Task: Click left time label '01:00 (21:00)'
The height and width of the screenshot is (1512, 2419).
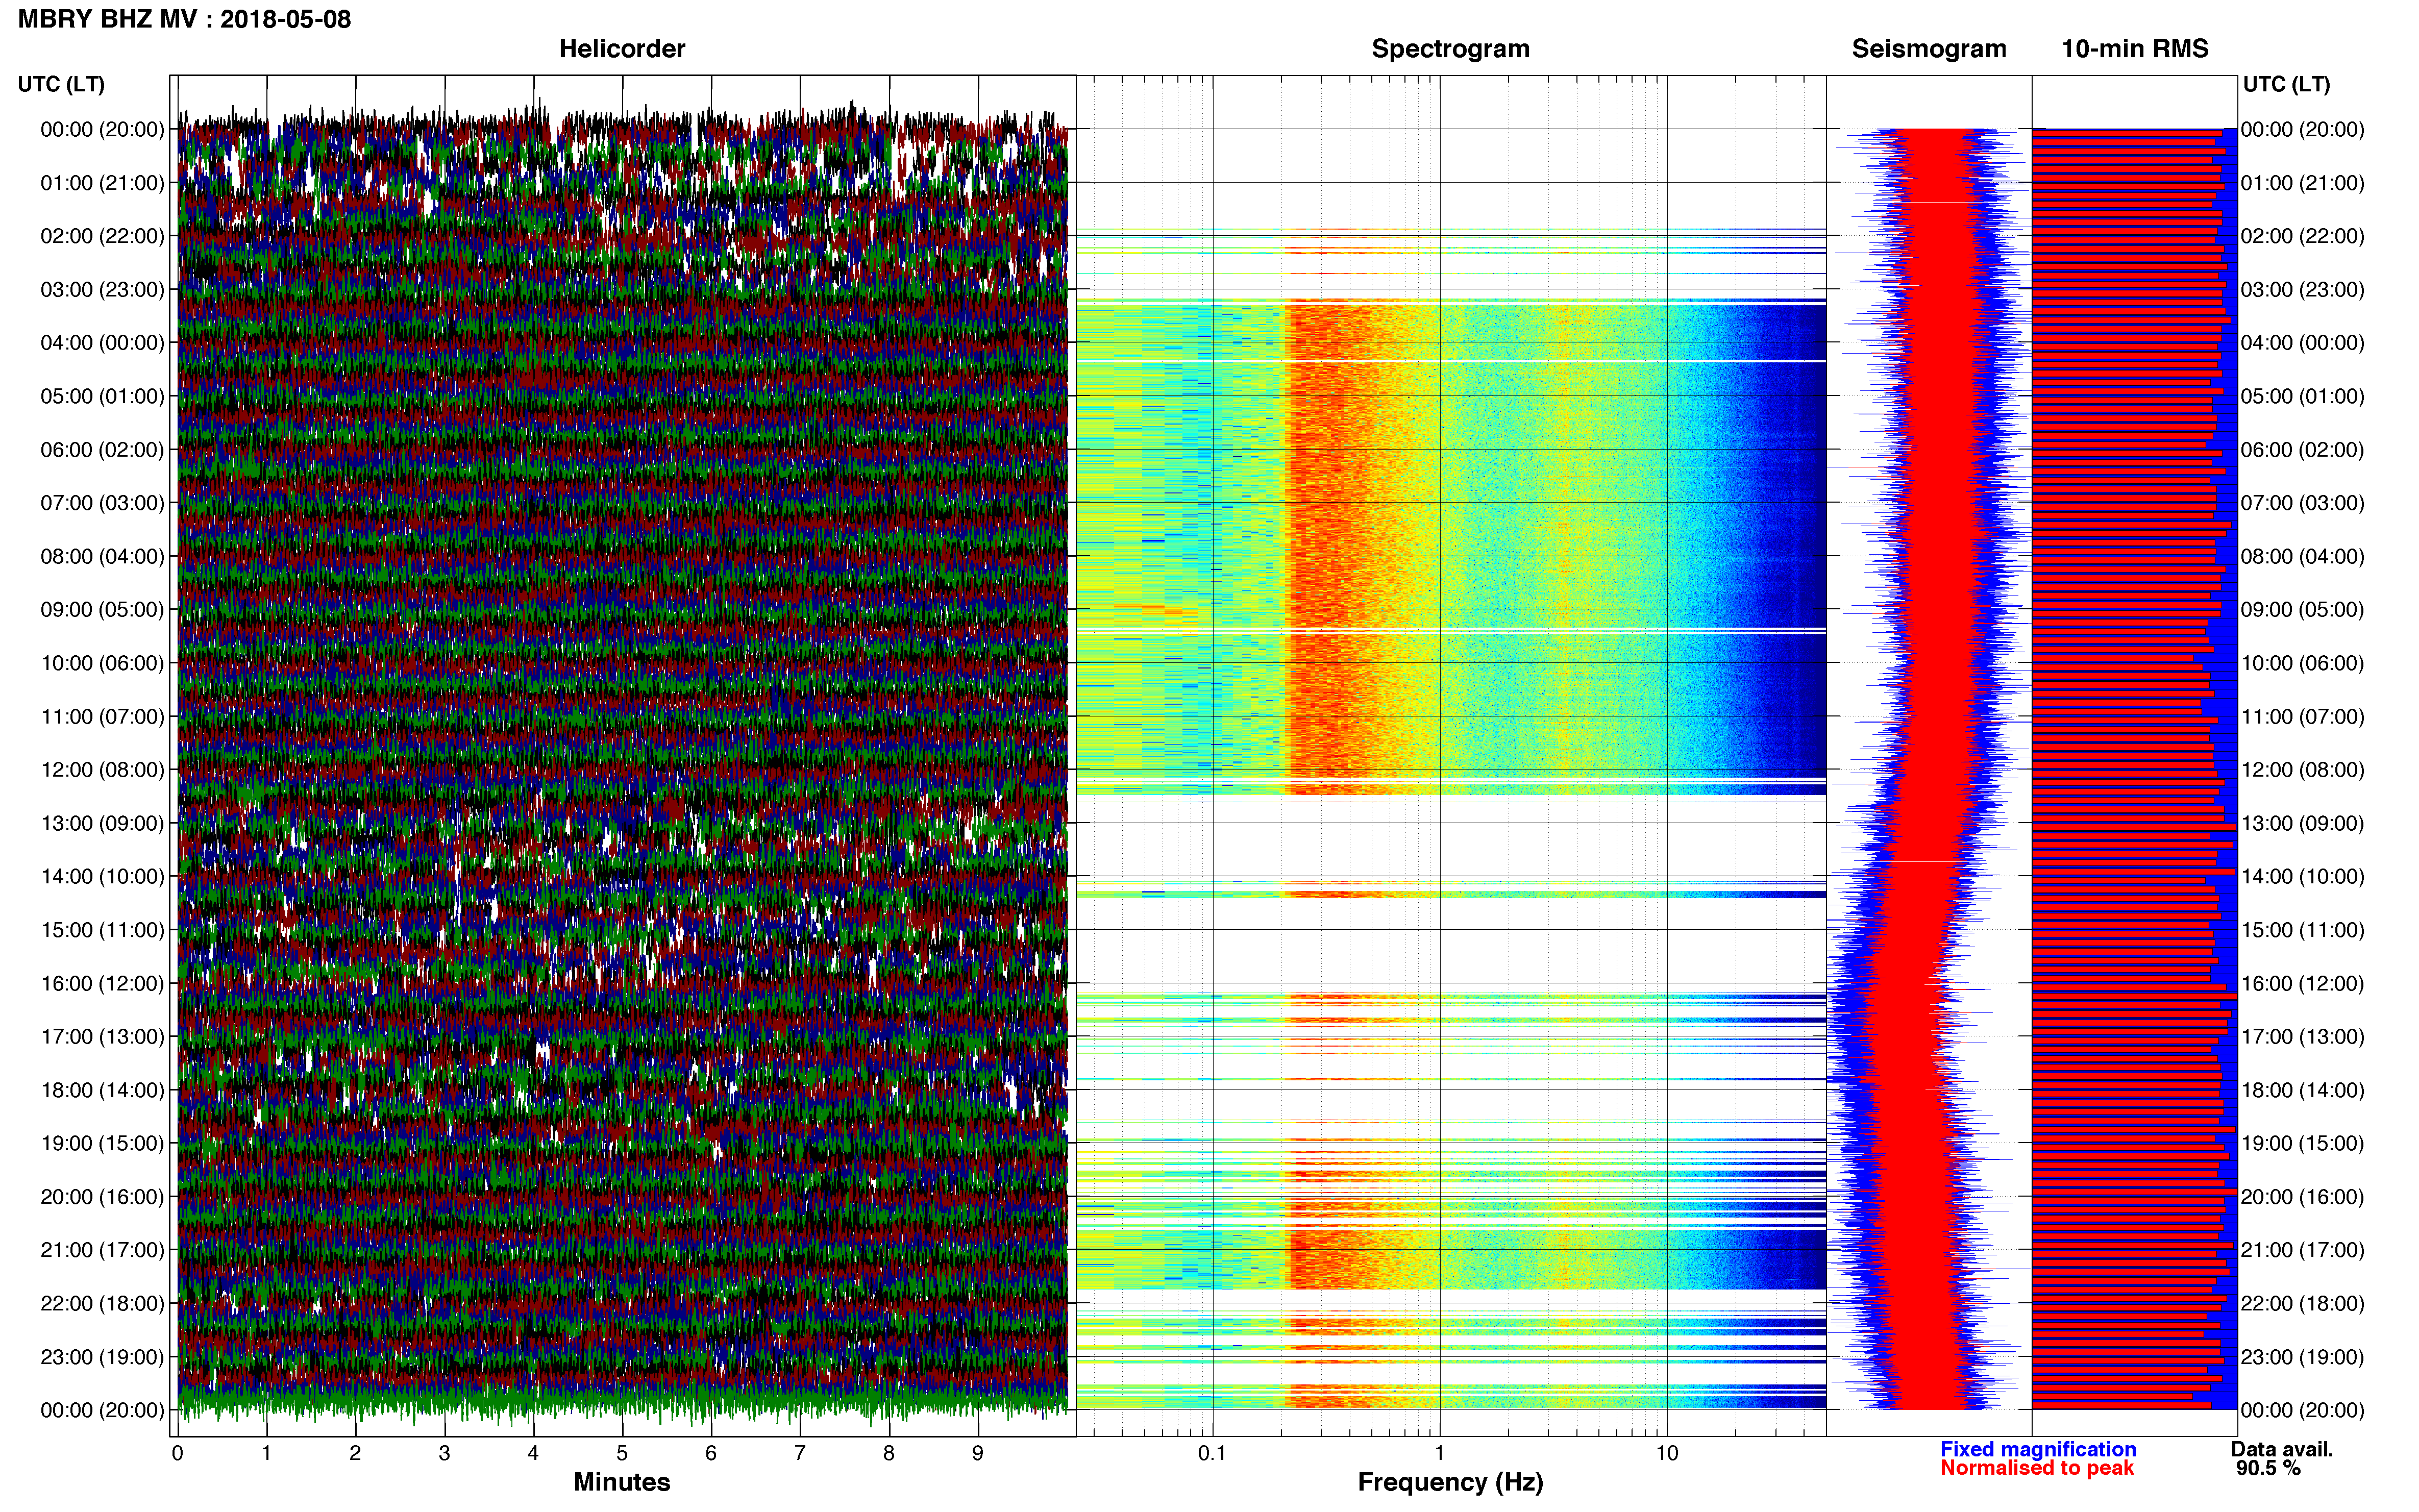Action: tap(102, 183)
